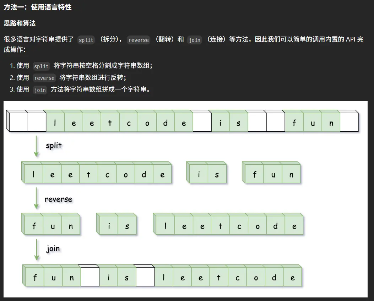This screenshot has height=301, width=374.
Task: Click the heading 方法一：使用语言特性
Action: pyautogui.click(x=38, y=7)
